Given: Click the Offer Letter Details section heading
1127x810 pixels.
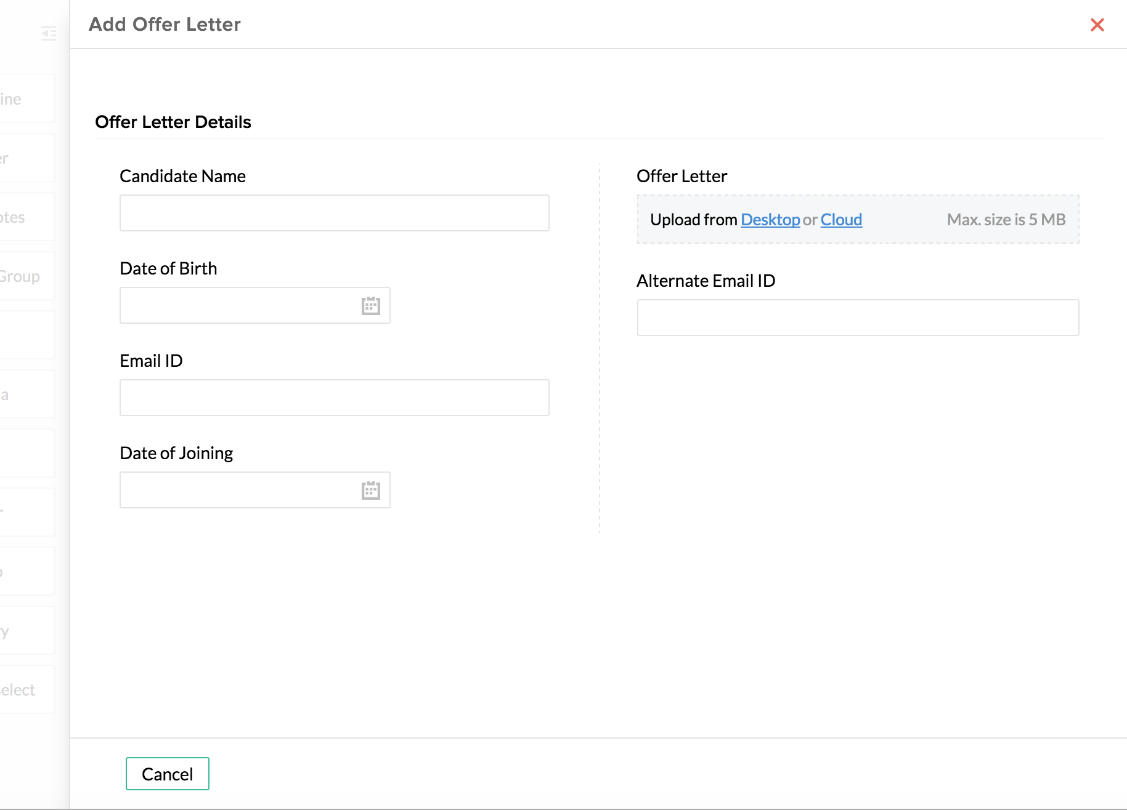Looking at the screenshot, I should [x=173, y=122].
